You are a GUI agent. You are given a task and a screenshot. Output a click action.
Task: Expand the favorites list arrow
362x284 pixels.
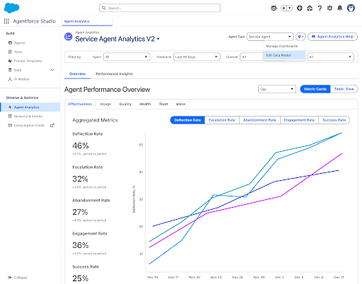point(290,8)
